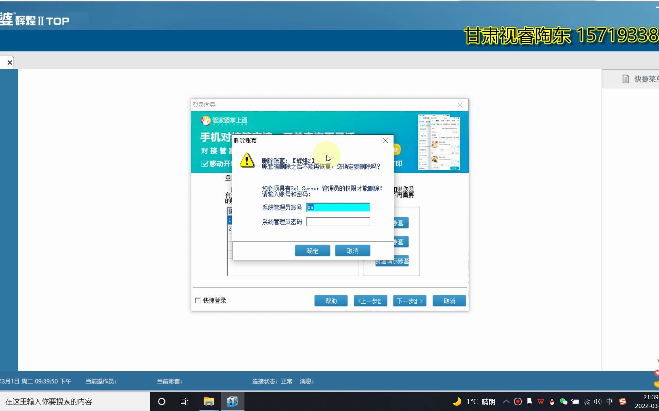Open the 快捷菜单 panel header
Screen dimensions: 659x411
coord(631,79)
